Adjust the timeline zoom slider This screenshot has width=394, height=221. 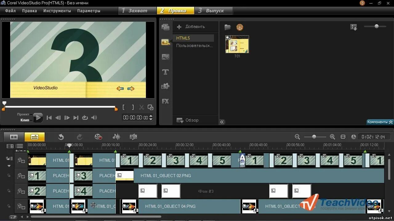pyautogui.click(x=314, y=137)
